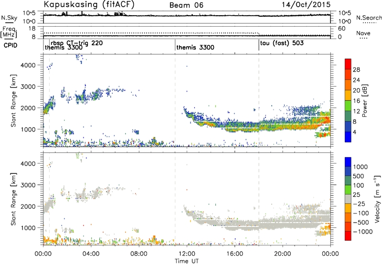Pick the light green velocity colorbar segment
This screenshot has height=264, width=382.
click(x=348, y=190)
